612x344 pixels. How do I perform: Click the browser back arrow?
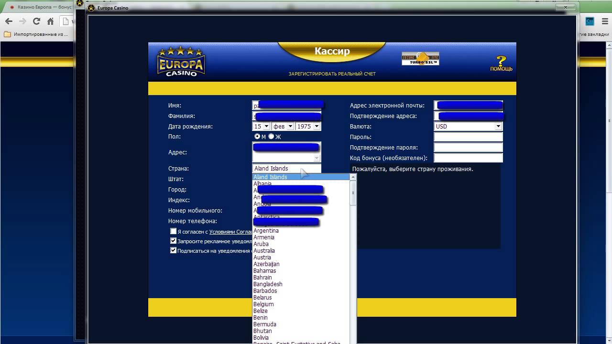(9, 21)
